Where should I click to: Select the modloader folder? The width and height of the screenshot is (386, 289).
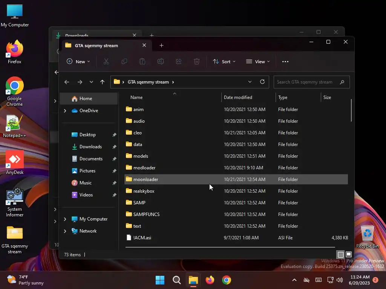click(236, 167)
